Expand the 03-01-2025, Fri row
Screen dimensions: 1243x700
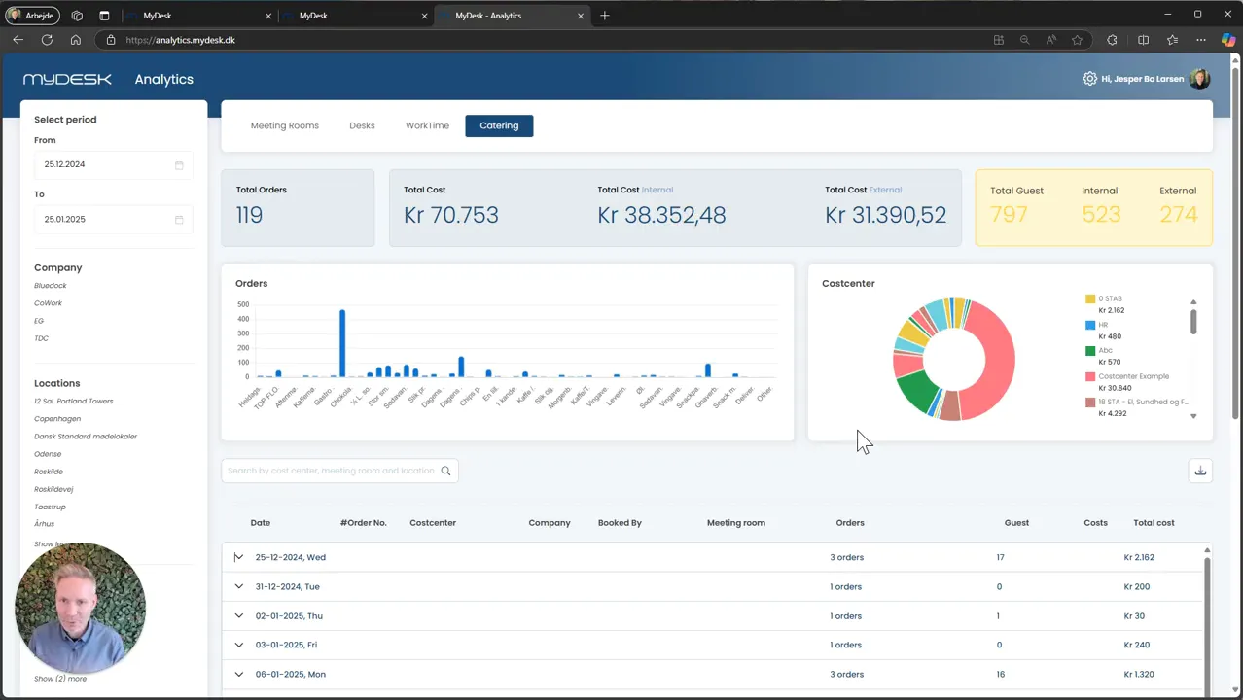coord(238,645)
